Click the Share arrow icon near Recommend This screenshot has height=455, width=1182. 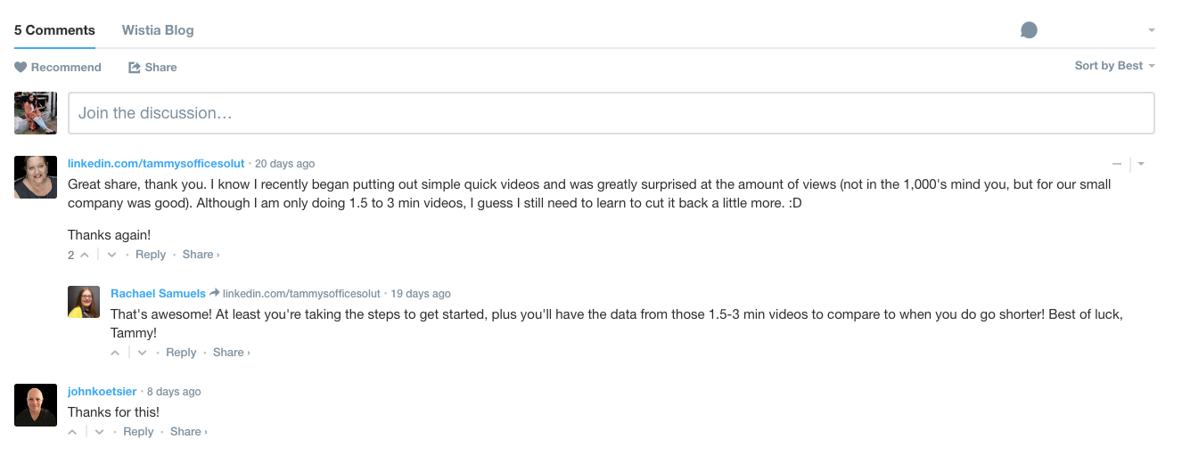pos(135,68)
